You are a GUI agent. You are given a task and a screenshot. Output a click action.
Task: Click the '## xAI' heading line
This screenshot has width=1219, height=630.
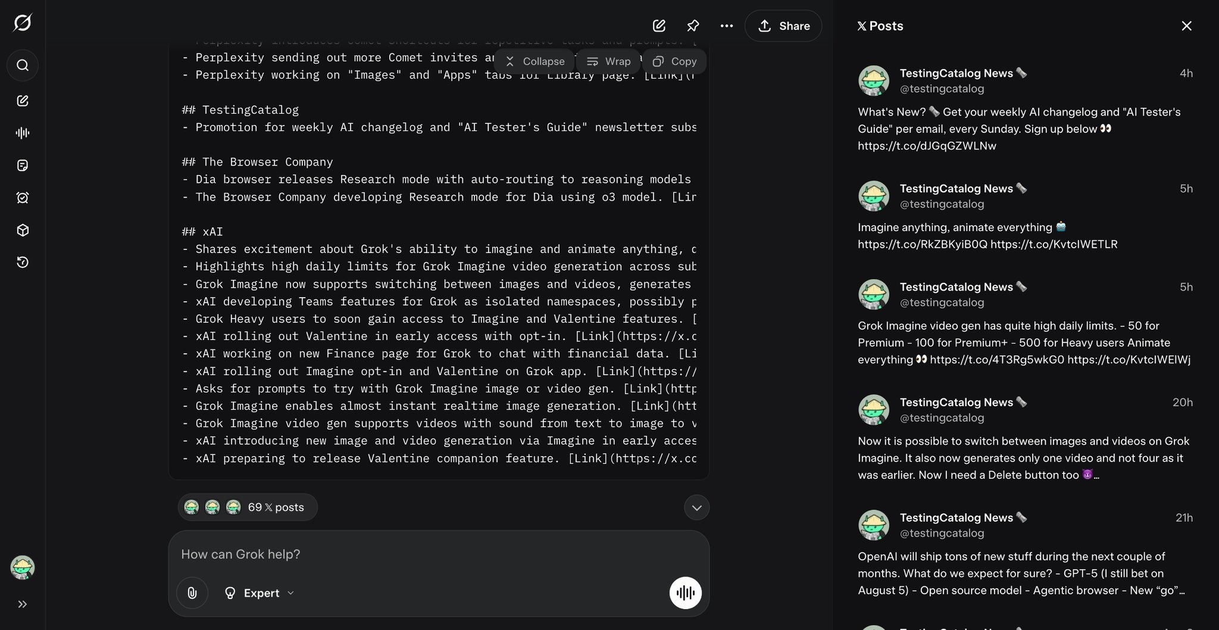pos(202,232)
